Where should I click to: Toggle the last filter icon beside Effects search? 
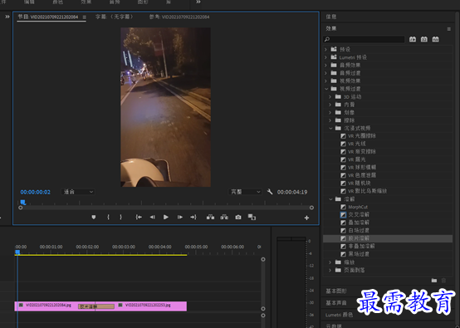pyautogui.click(x=435, y=39)
